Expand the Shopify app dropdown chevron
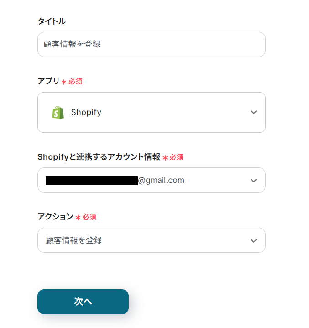 click(x=254, y=112)
